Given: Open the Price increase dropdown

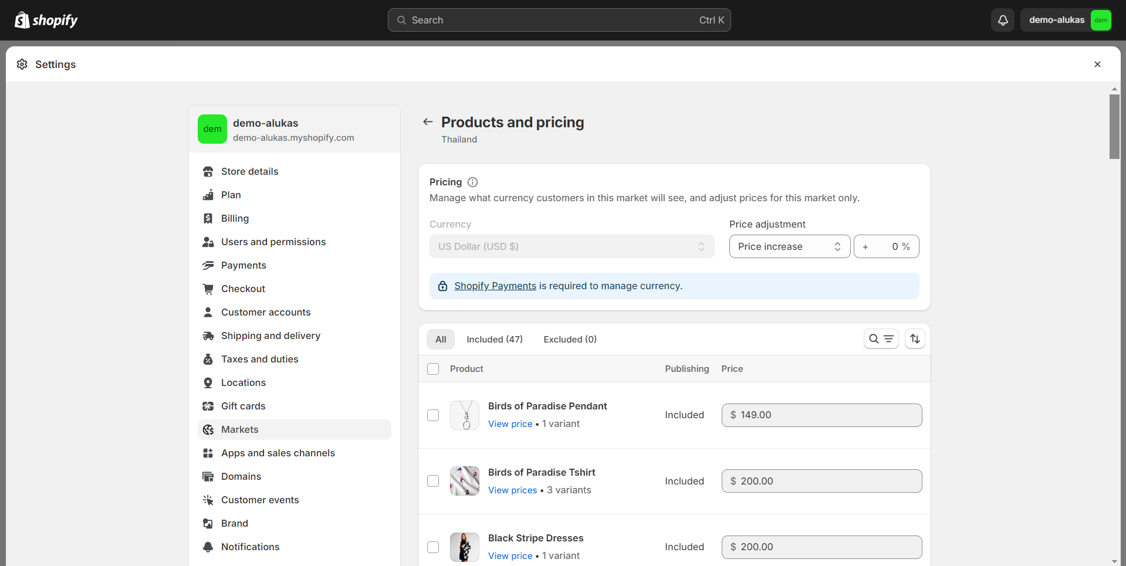Looking at the screenshot, I should (x=789, y=246).
